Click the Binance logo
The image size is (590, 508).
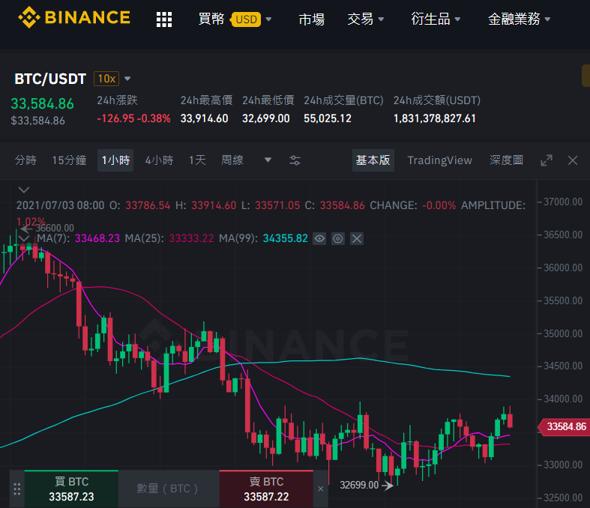point(74,18)
